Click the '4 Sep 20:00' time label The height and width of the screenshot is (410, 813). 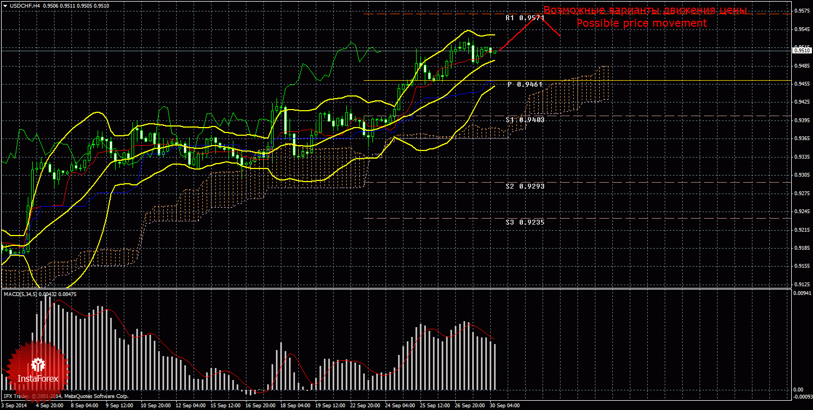click(49, 406)
